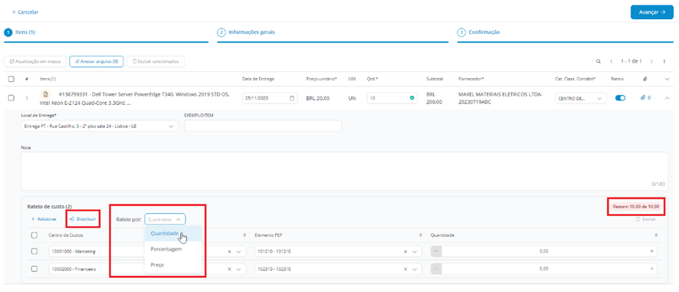Click the Distribuir button
Screen dimensions: 679x292
pos(83,219)
